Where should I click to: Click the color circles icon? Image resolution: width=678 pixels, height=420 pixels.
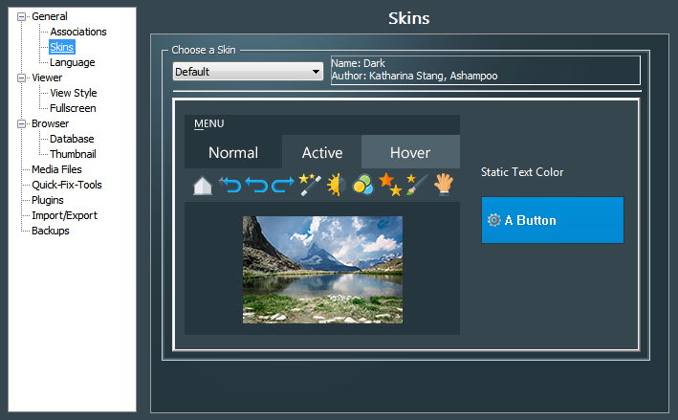(x=362, y=185)
